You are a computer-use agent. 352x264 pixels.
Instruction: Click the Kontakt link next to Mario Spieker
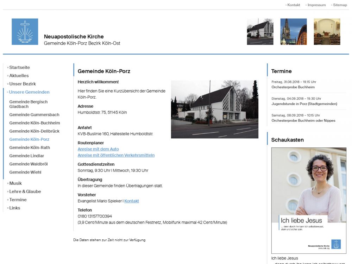pyautogui.click(x=131, y=201)
